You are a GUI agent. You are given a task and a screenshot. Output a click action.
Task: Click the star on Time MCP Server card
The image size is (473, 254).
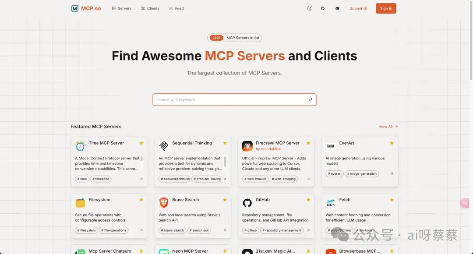[141, 143]
